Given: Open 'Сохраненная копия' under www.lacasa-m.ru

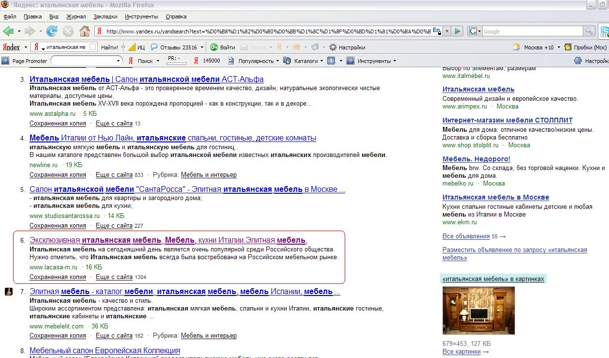Looking at the screenshot, I should [58, 277].
